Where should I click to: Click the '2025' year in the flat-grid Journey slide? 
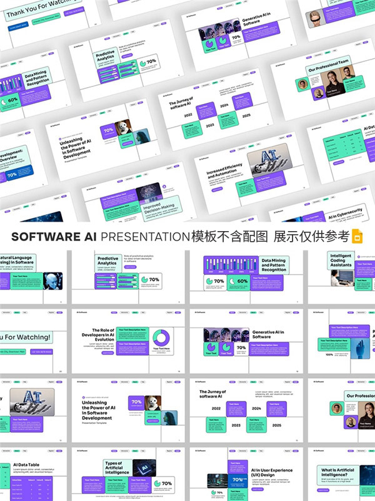[276, 425]
